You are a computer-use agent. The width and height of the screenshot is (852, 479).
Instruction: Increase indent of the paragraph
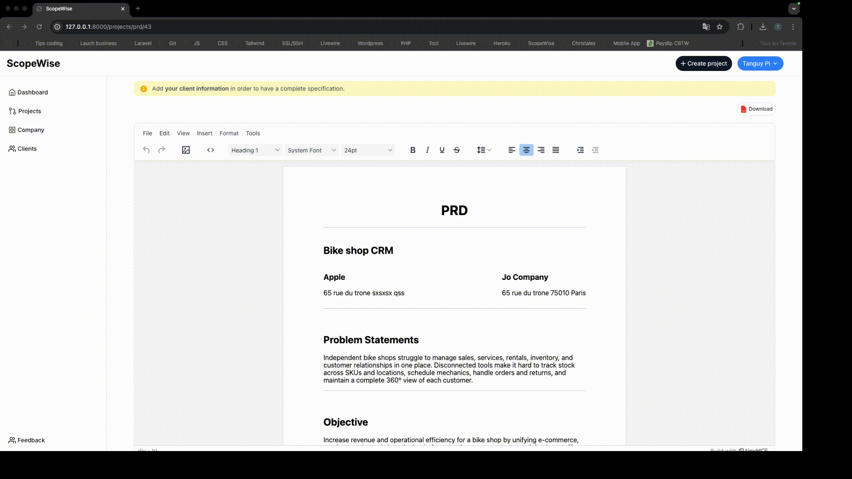pyautogui.click(x=580, y=150)
